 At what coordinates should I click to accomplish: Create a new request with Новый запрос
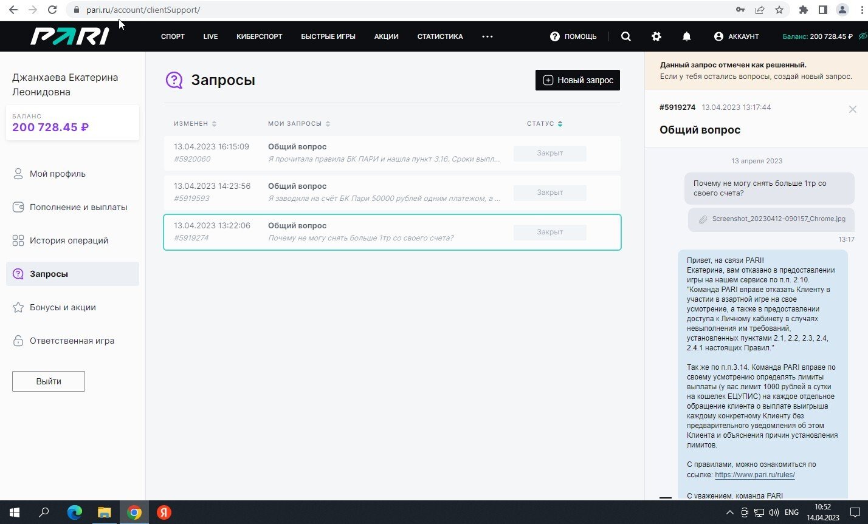577,80
